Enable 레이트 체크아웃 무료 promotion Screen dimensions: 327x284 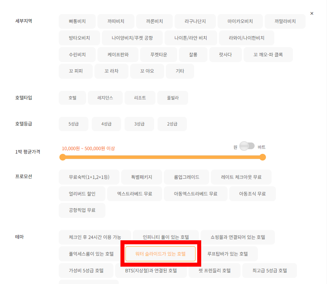241,177
